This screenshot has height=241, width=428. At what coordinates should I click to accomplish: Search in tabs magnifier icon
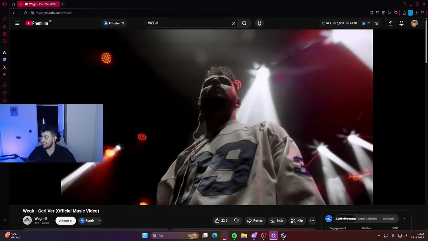click(x=404, y=4)
